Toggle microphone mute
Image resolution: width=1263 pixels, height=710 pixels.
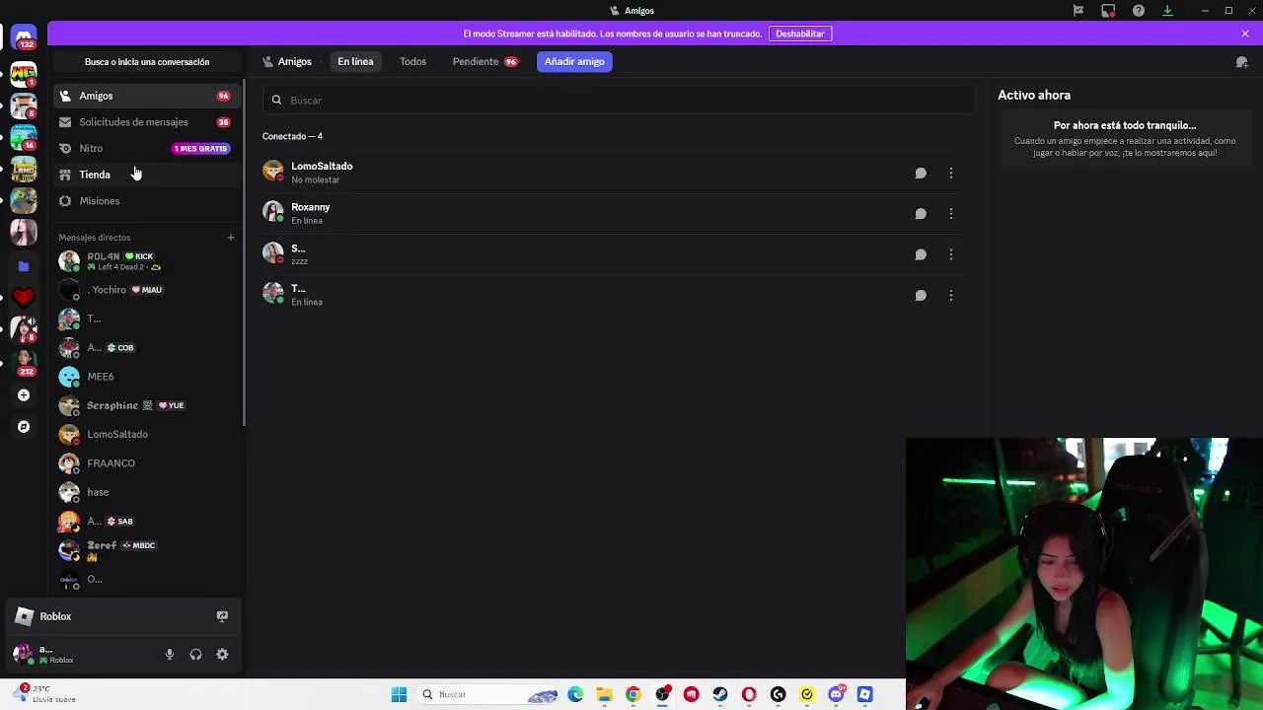[170, 655]
